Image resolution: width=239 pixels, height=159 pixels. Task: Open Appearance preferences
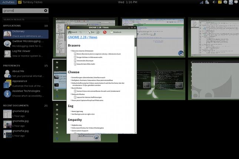click(26, 83)
